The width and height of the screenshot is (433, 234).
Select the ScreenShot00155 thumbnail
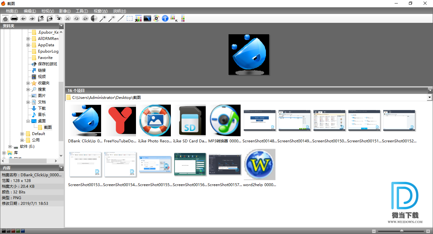tap(155, 164)
